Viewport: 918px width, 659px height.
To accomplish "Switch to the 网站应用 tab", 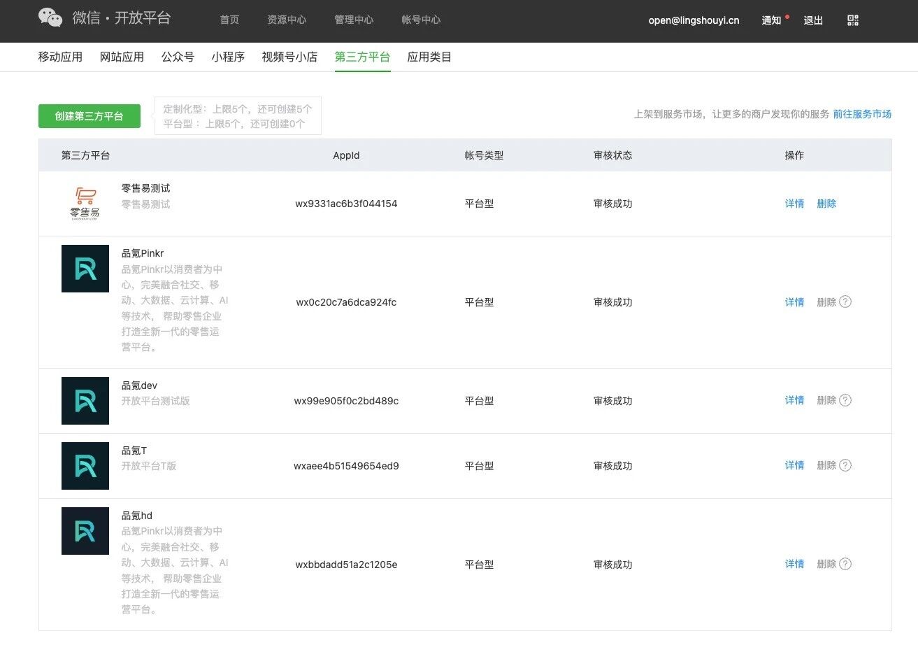I will pos(122,57).
